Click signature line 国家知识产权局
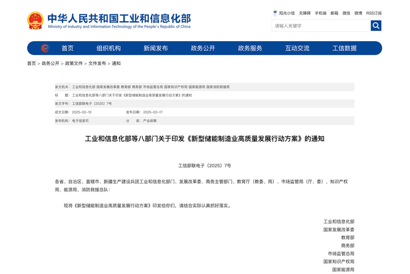410x274 pixels. click(x=339, y=262)
